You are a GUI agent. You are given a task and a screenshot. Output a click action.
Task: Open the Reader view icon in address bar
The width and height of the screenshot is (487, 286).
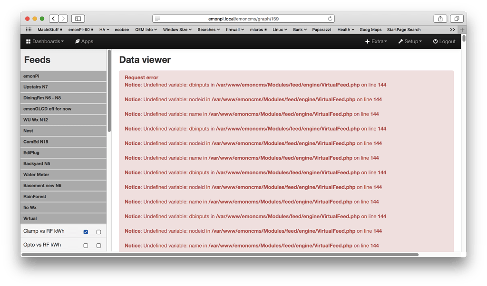pos(158,19)
